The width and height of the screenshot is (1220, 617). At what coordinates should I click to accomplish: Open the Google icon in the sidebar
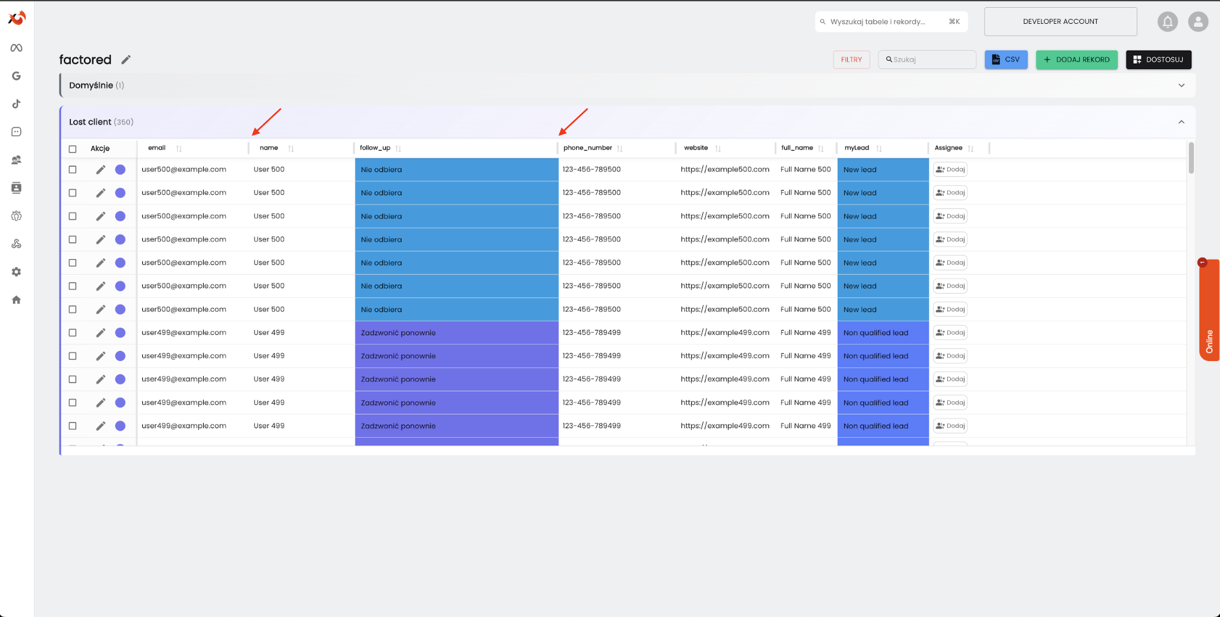17,76
